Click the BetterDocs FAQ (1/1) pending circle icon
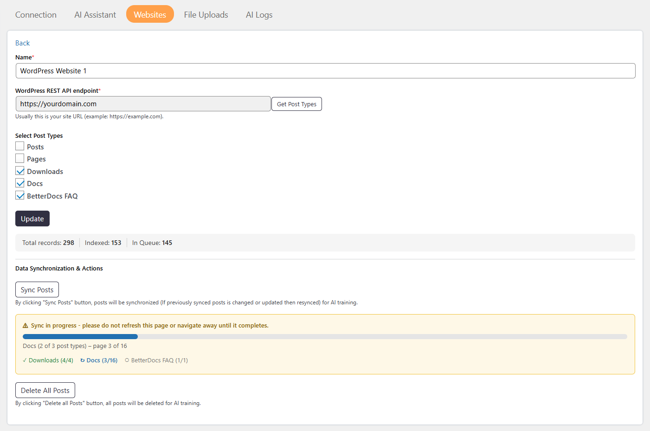Image resolution: width=650 pixels, height=431 pixels. click(x=127, y=360)
